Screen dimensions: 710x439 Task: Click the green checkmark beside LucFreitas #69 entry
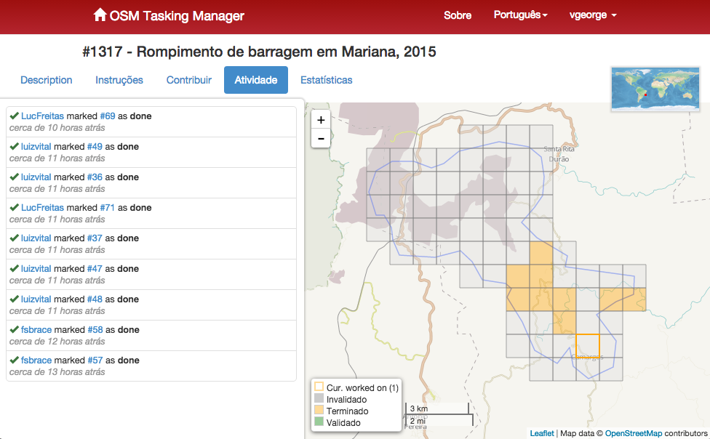click(13, 115)
